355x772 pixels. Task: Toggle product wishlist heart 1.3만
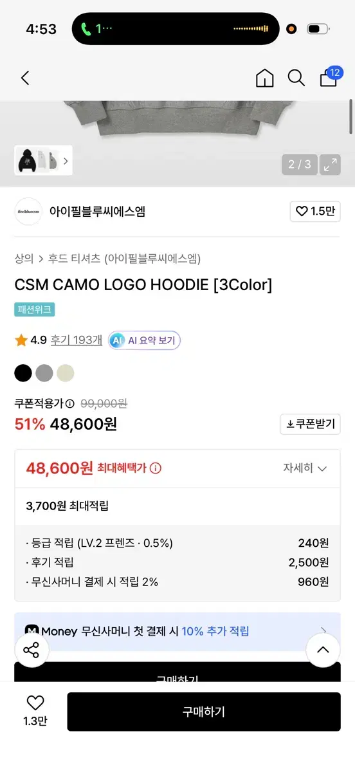point(35,712)
